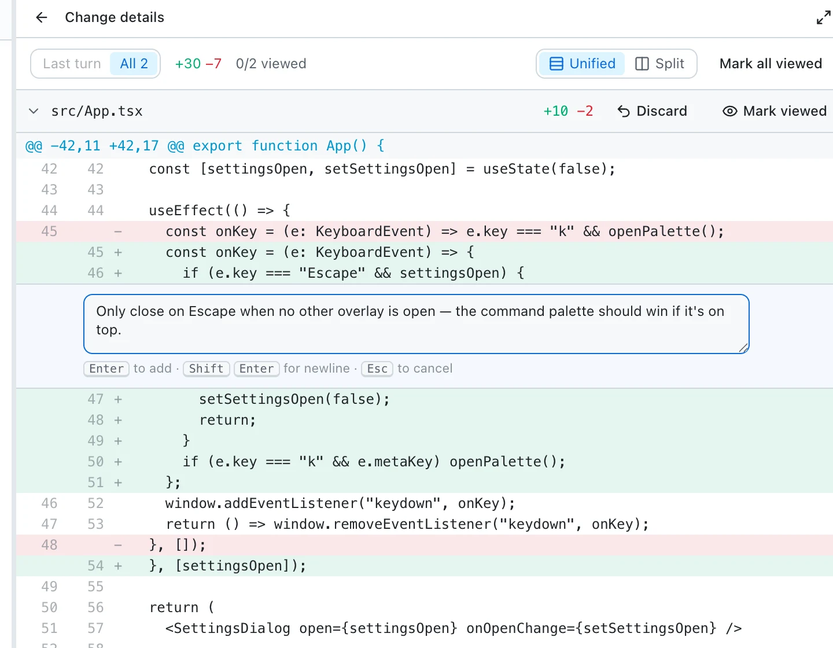Click the line with '<SettingsDialog open={settingsOpen}'
833x648 pixels.
click(x=425, y=628)
